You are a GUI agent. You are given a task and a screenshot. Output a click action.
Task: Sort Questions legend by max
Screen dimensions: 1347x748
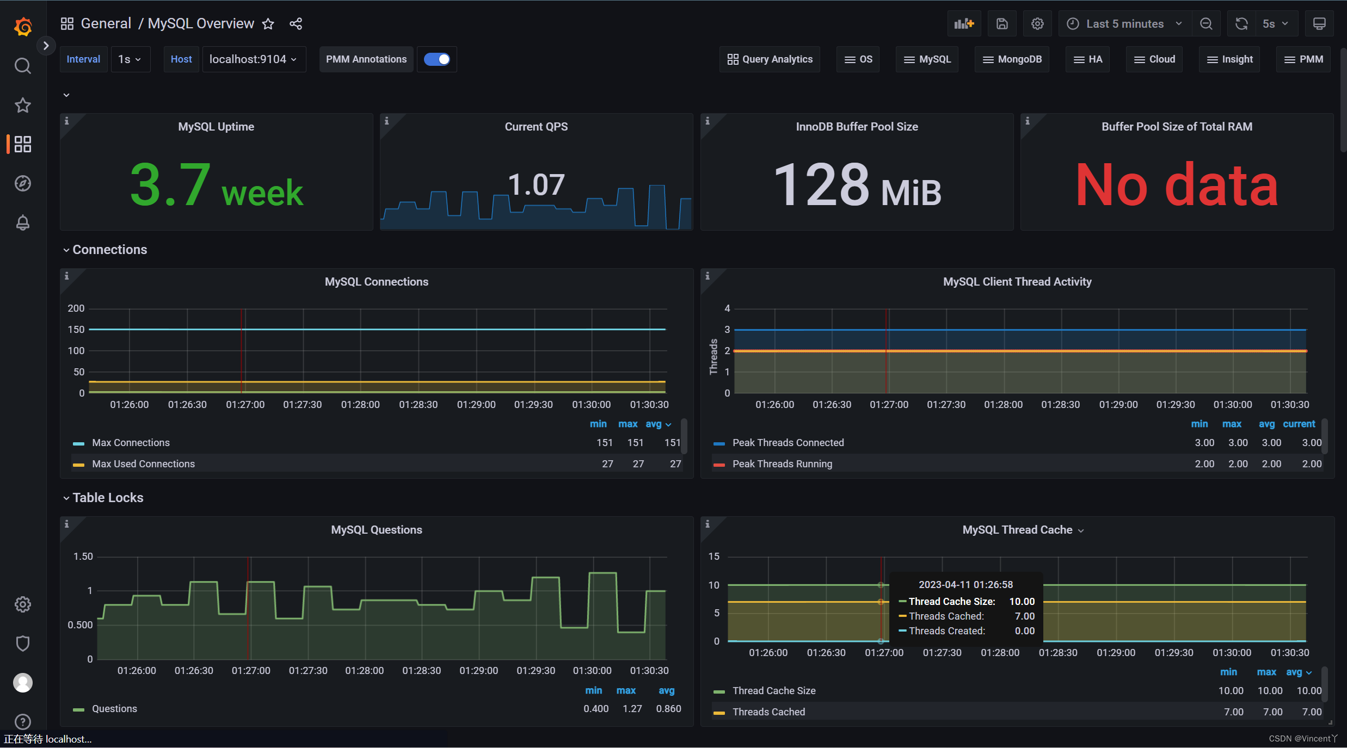point(626,690)
